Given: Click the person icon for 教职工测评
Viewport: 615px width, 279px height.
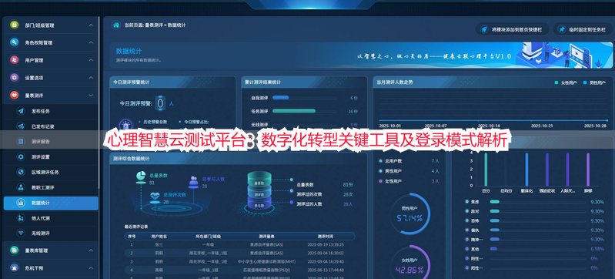Looking at the screenshot, I should point(21,187).
